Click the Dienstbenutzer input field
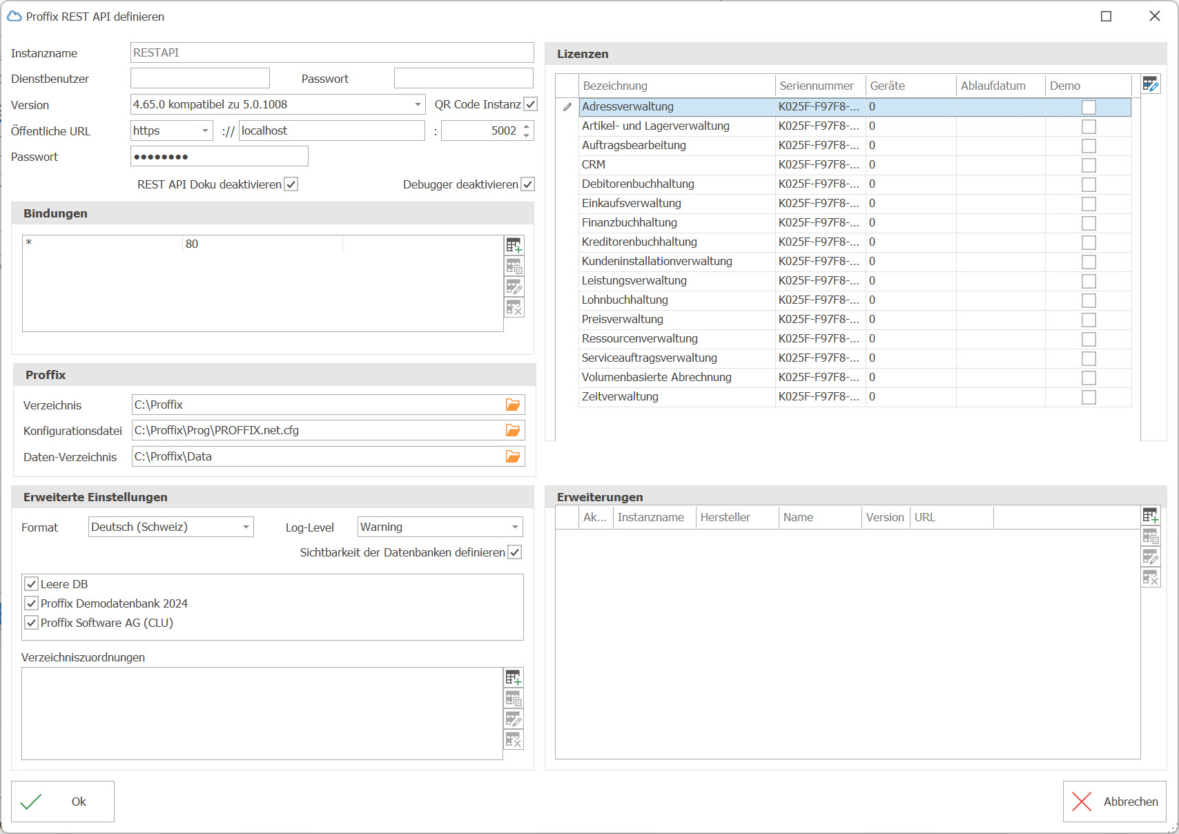This screenshot has width=1179, height=834. (200, 78)
